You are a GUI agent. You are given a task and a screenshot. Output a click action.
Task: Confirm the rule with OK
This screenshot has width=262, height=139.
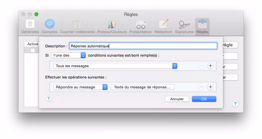[x=204, y=99]
